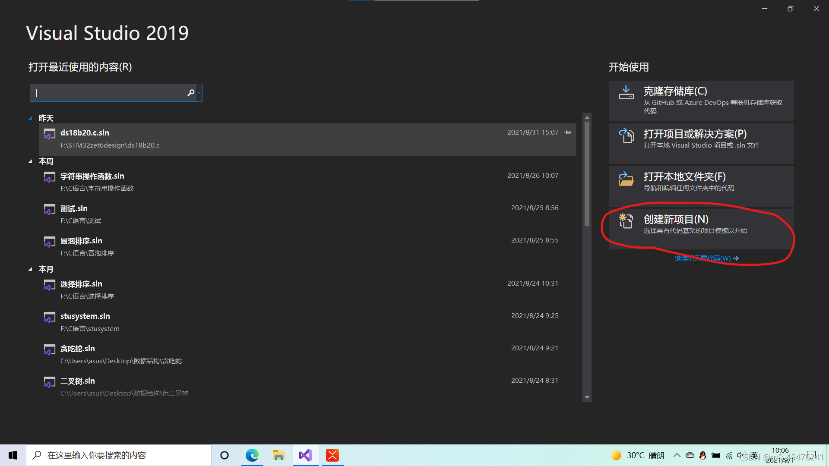Open recent solution 贪吃蛇.sln
The width and height of the screenshot is (829, 466).
click(78, 349)
